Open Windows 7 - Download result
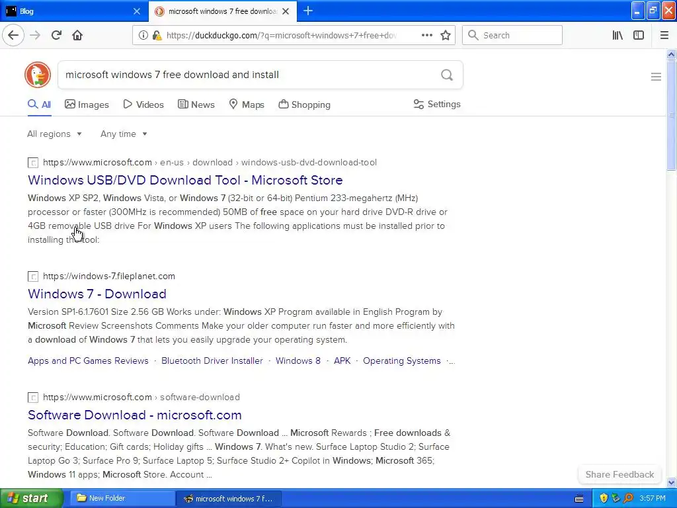This screenshot has height=508, width=677. pos(97,294)
